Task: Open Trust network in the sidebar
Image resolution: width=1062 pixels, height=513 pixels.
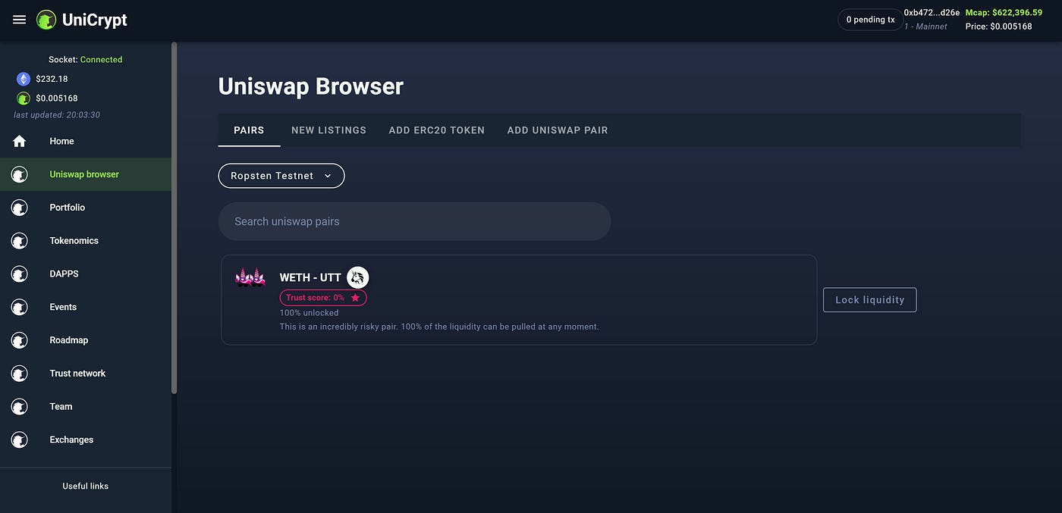Action: (x=86, y=374)
